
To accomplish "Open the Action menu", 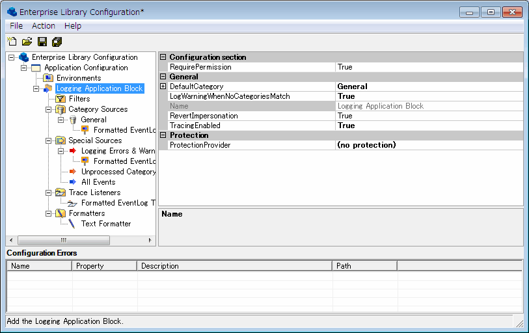I will [44, 25].
